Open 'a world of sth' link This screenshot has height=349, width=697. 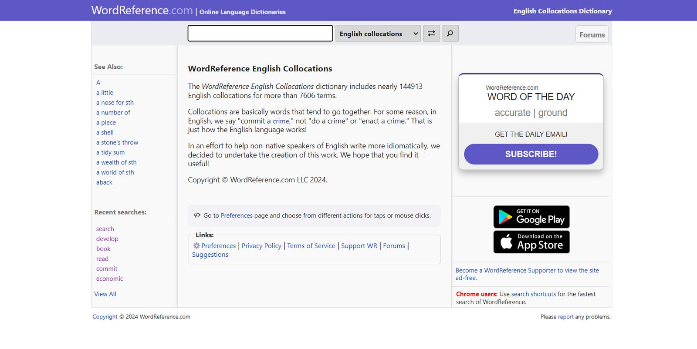tap(115, 173)
